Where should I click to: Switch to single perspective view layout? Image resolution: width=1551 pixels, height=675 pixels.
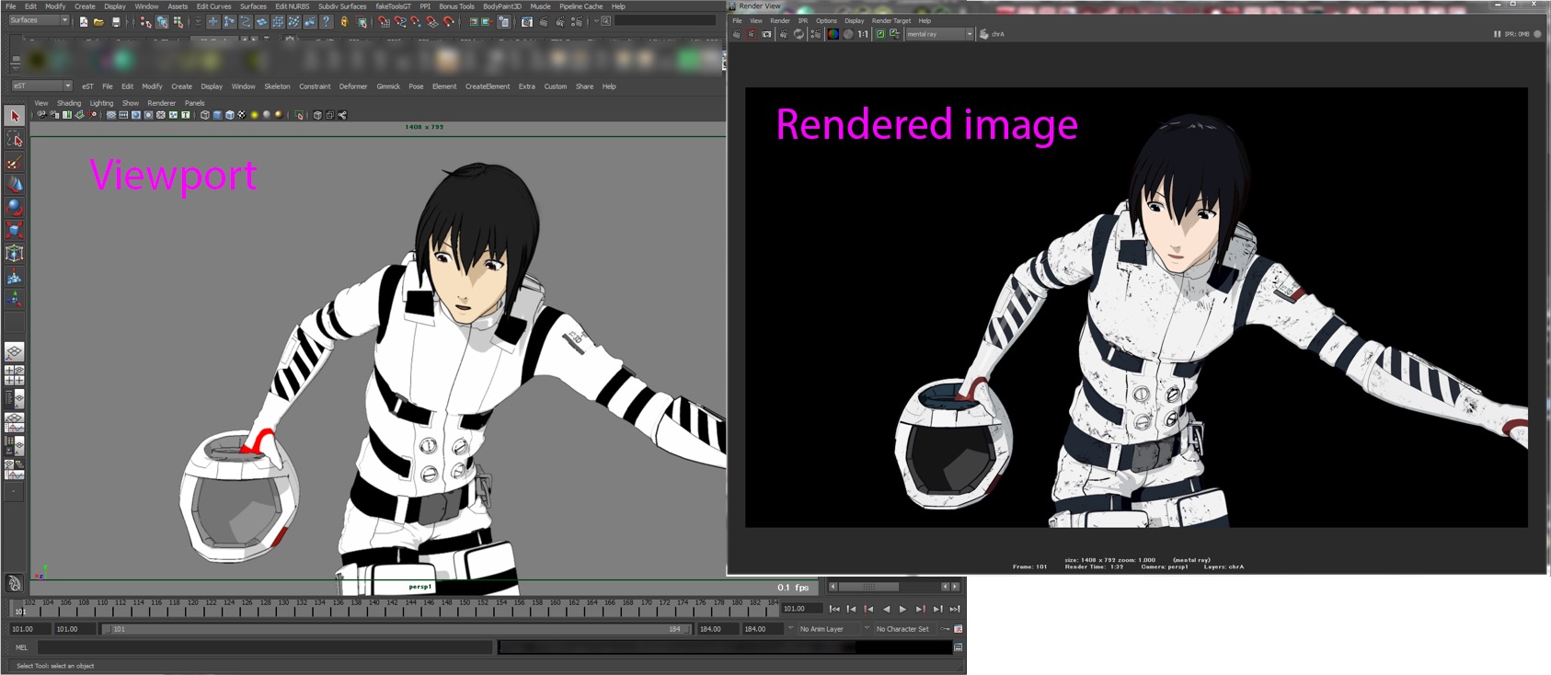click(x=15, y=352)
